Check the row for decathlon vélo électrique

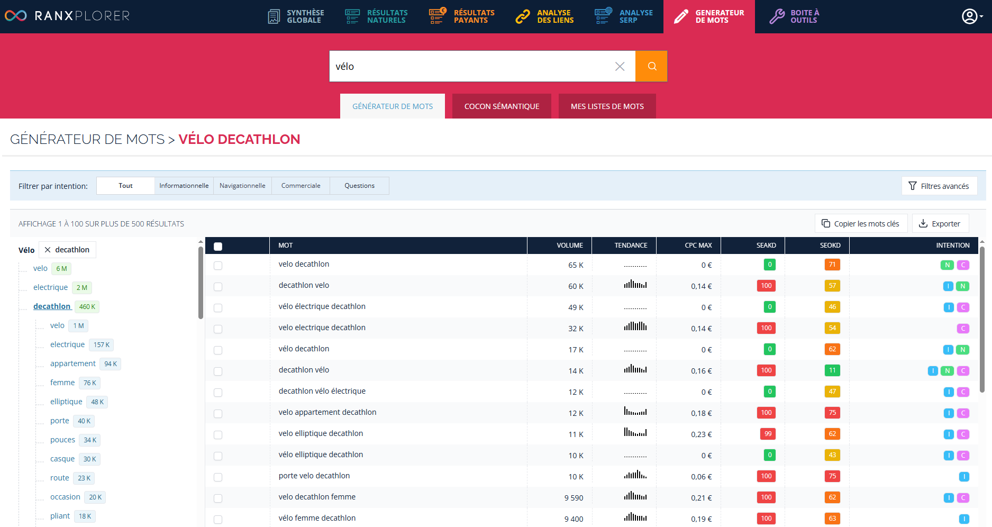(218, 392)
